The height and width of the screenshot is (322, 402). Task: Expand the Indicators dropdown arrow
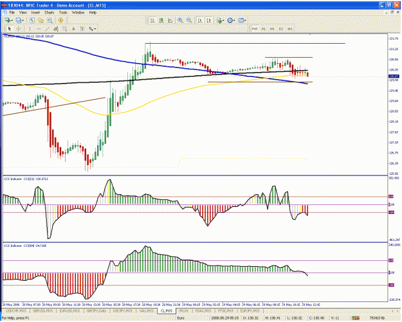coord(223,20)
